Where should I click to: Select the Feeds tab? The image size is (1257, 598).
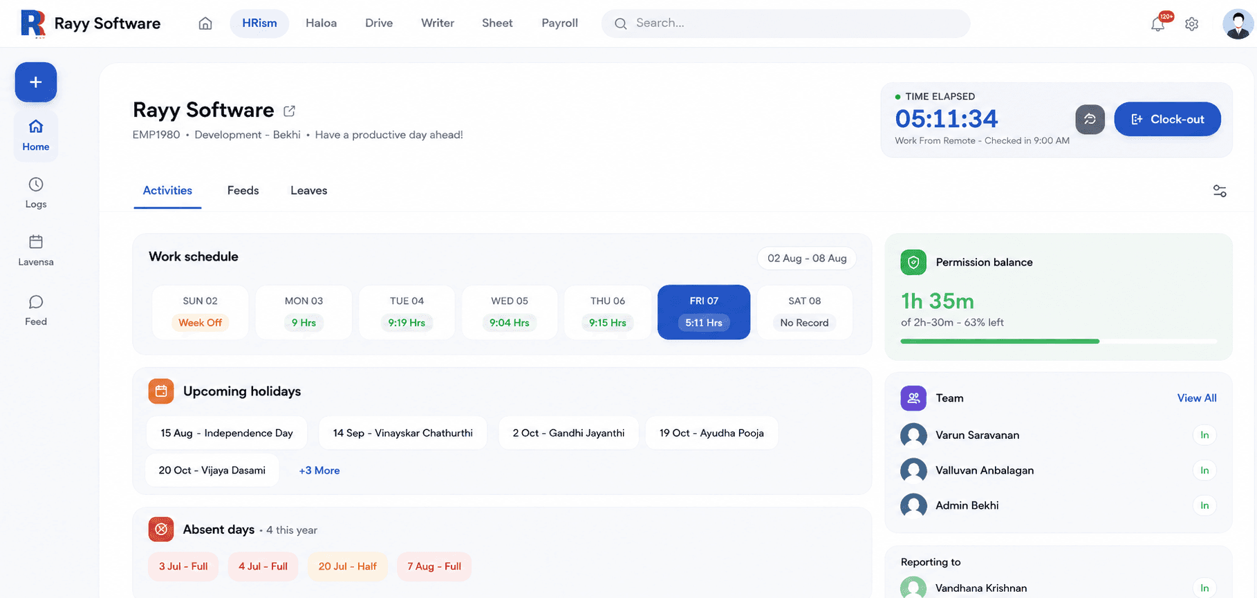243,191
